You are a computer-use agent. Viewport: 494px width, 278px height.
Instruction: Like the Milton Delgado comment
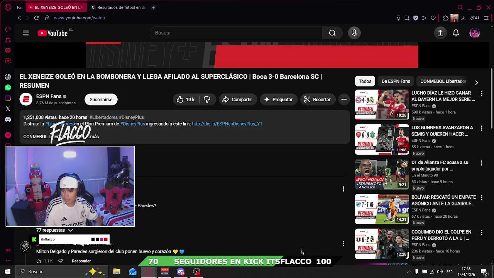click(39, 261)
